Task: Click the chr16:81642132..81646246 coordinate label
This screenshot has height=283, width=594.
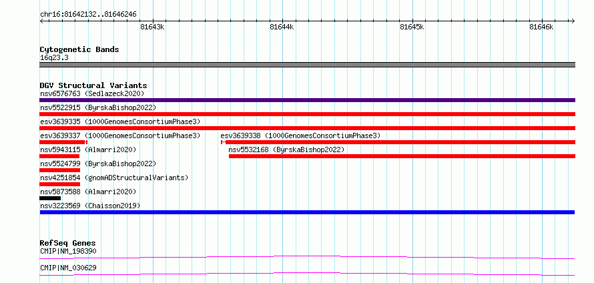Action: (88, 15)
